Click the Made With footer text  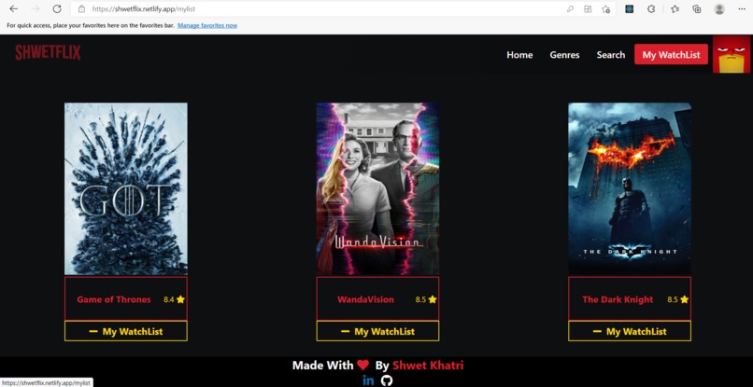pos(322,366)
